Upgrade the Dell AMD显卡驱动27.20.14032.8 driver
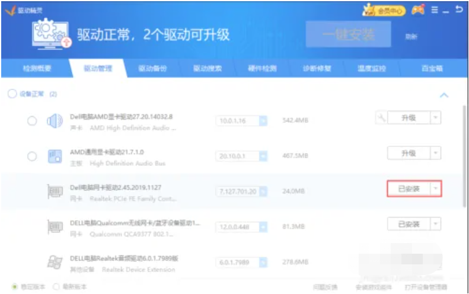 (409, 117)
